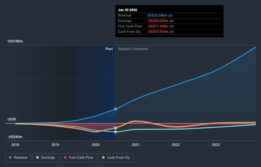Toggle the Free Cash Flow legend button

tap(79, 158)
